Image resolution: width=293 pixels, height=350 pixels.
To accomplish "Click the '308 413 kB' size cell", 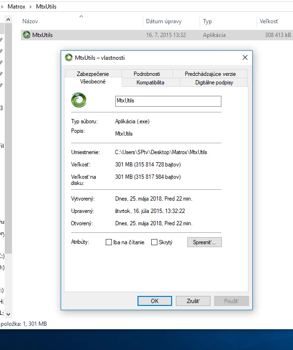I will (x=278, y=35).
